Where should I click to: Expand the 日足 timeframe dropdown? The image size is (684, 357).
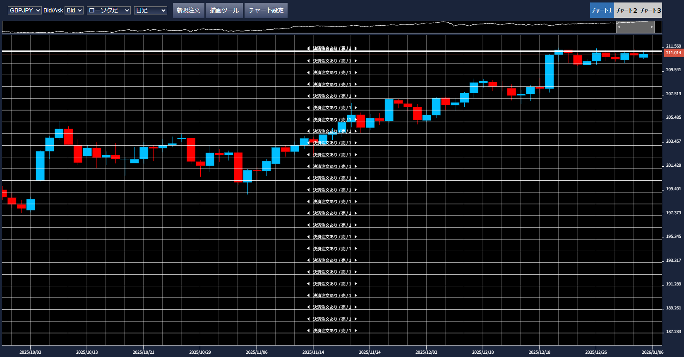click(x=151, y=10)
